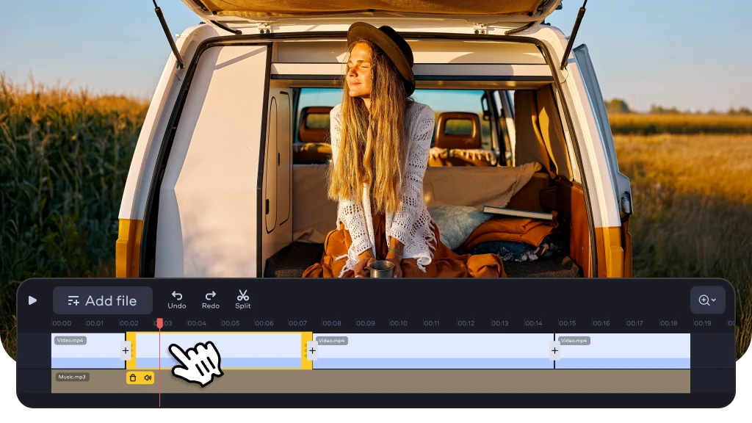Click the right yellow trim handle

pos(305,351)
